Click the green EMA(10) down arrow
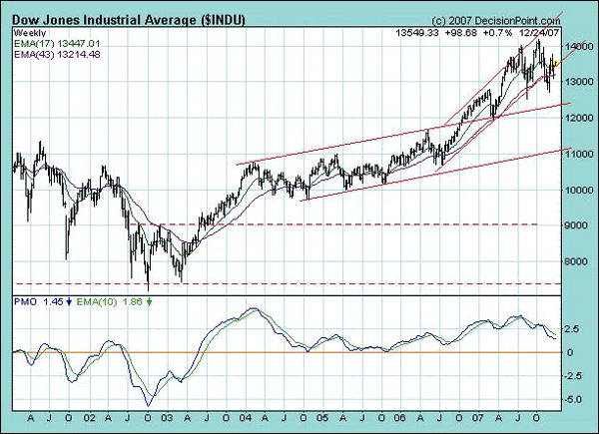 (x=150, y=302)
